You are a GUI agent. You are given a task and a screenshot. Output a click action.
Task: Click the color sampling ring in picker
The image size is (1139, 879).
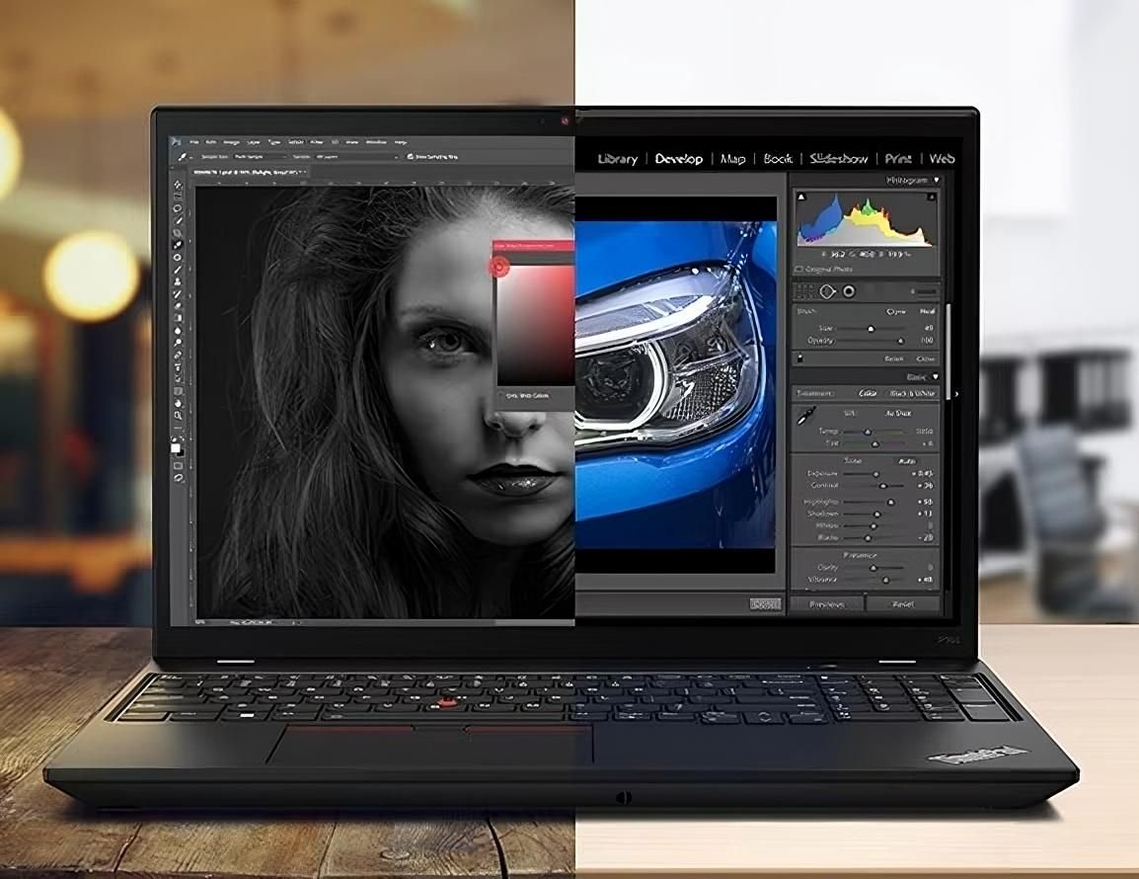tap(499, 268)
